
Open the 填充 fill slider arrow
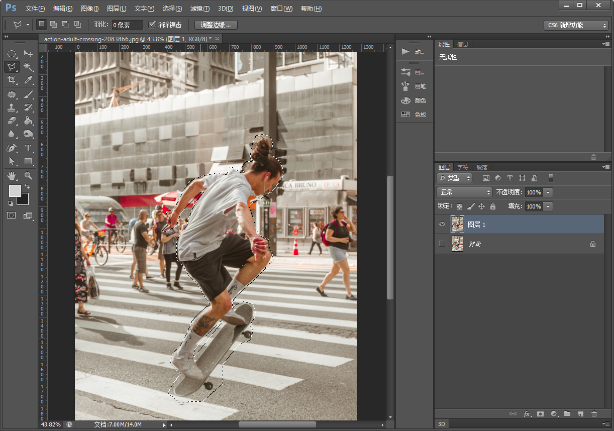pos(548,206)
